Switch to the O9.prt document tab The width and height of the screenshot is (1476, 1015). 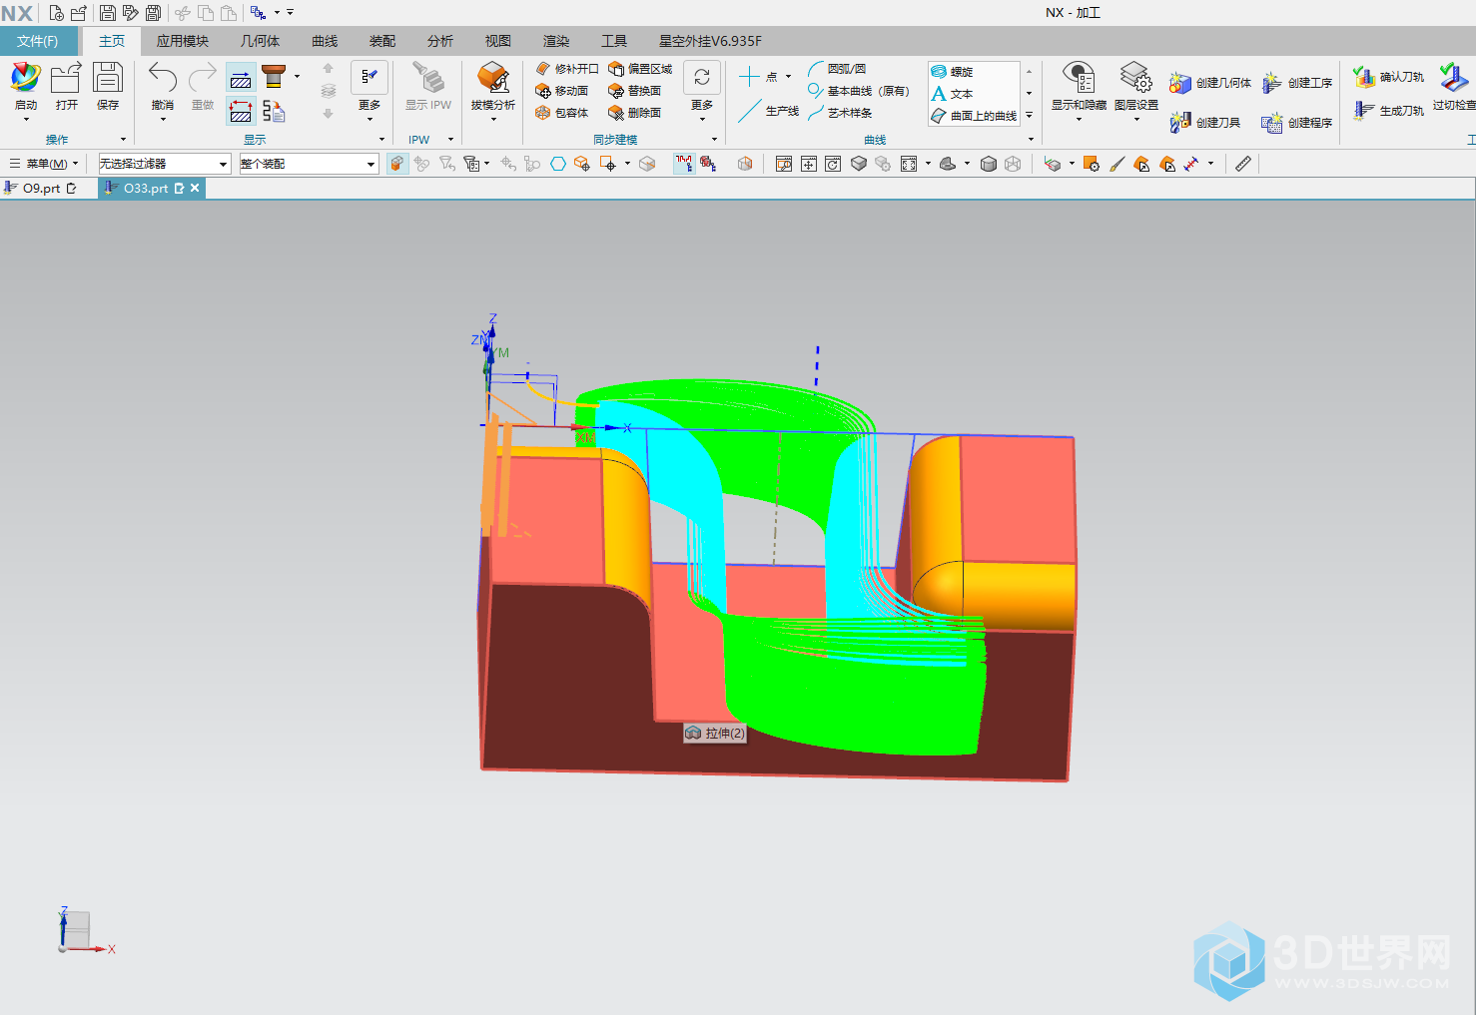(42, 188)
